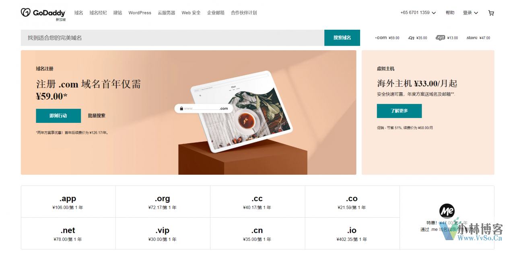Select the .com ¥59.00 domain badge
515x253 pixels.
click(x=387, y=38)
